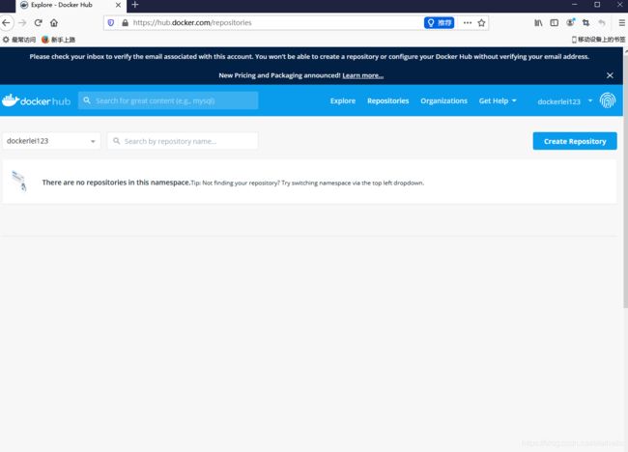The image size is (628, 452).
Task: Reload the page with the refresh icon
Action: [x=39, y=23]
